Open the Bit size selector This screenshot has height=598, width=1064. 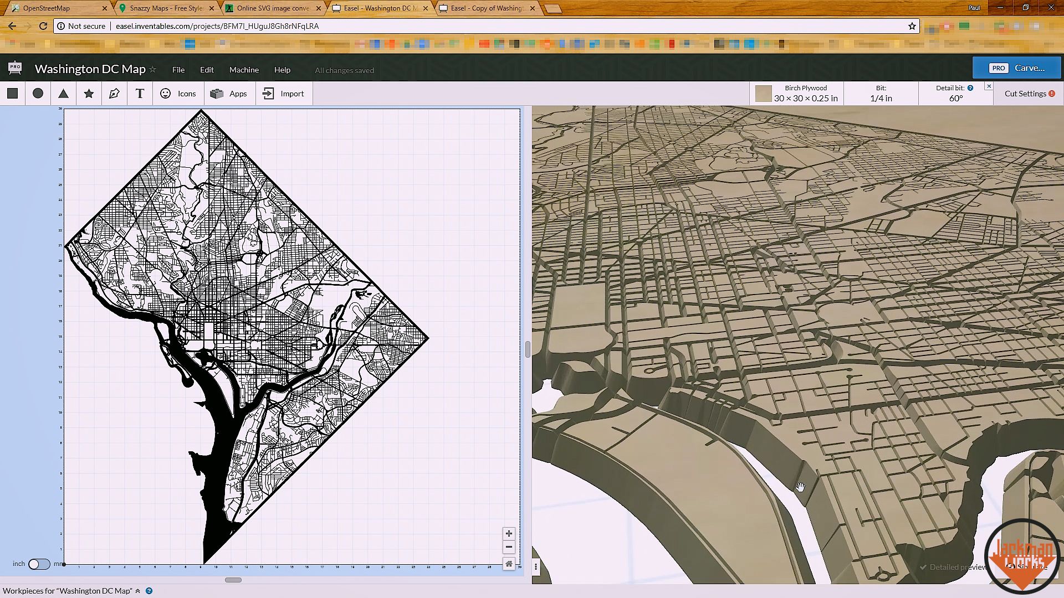[x=881, y=94]
